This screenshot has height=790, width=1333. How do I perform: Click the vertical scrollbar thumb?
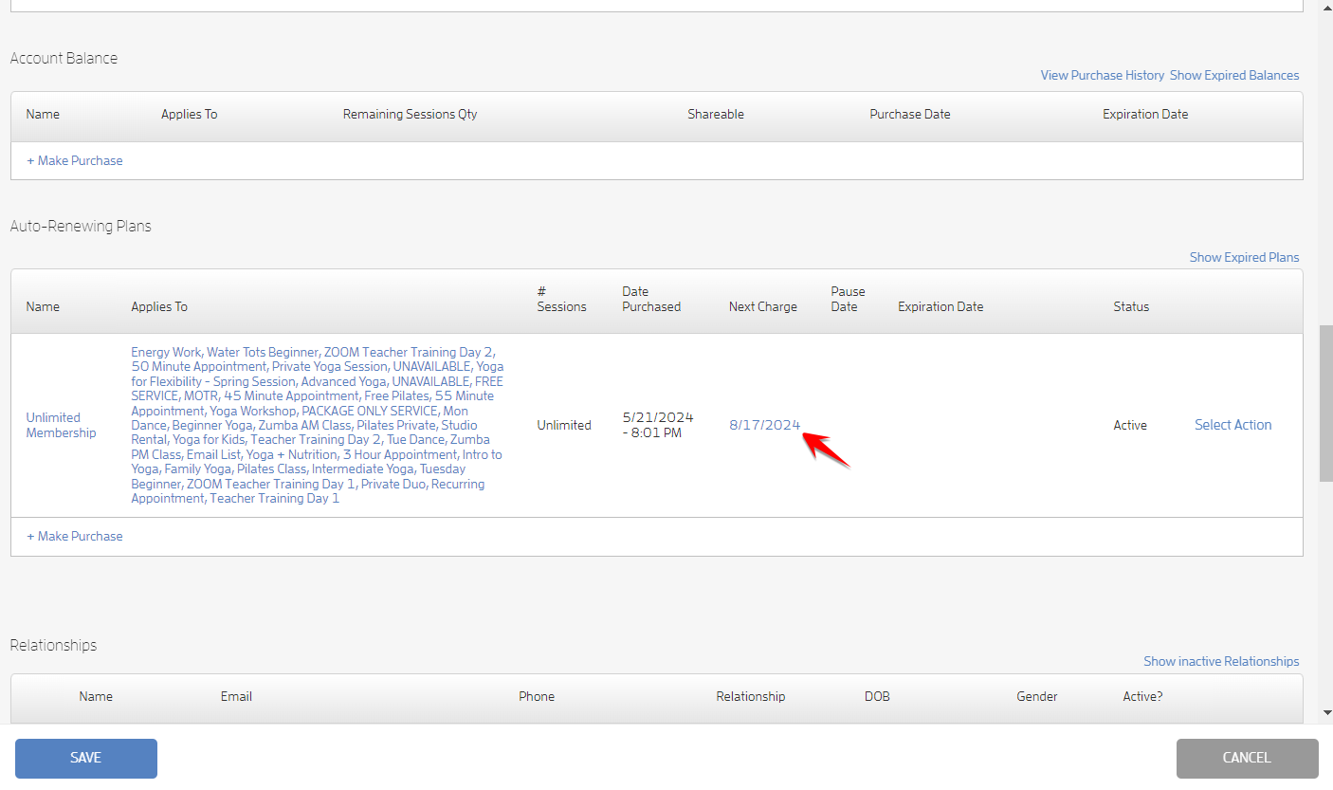point(1325,403)
